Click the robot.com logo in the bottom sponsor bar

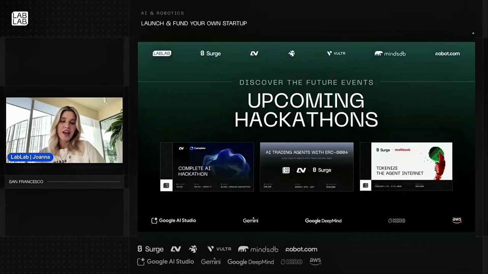point(301,249)
